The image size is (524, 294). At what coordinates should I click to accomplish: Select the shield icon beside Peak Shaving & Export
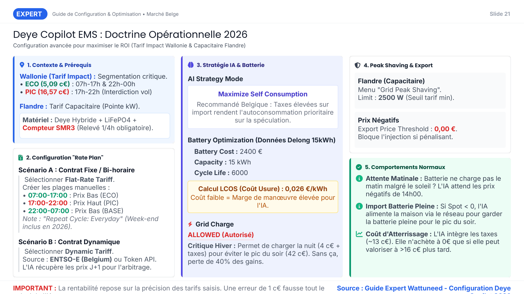(357, 65)
